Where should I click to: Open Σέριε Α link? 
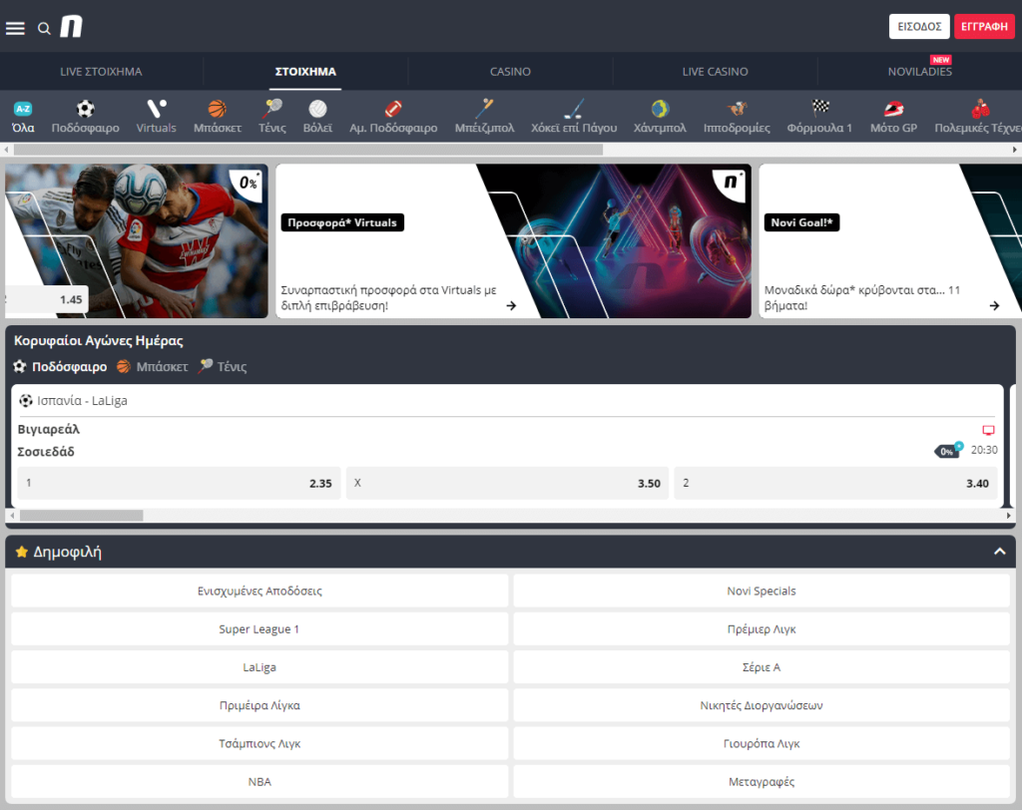coord(762,667)
